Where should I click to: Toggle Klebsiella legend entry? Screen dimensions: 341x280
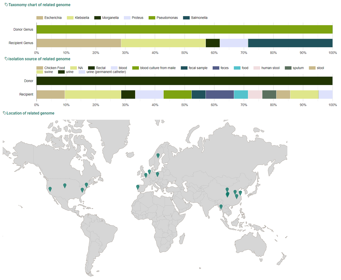(78, 18)
